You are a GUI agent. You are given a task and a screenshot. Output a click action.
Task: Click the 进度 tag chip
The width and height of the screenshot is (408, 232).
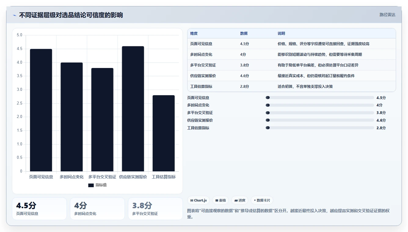[x=240, y=200]
